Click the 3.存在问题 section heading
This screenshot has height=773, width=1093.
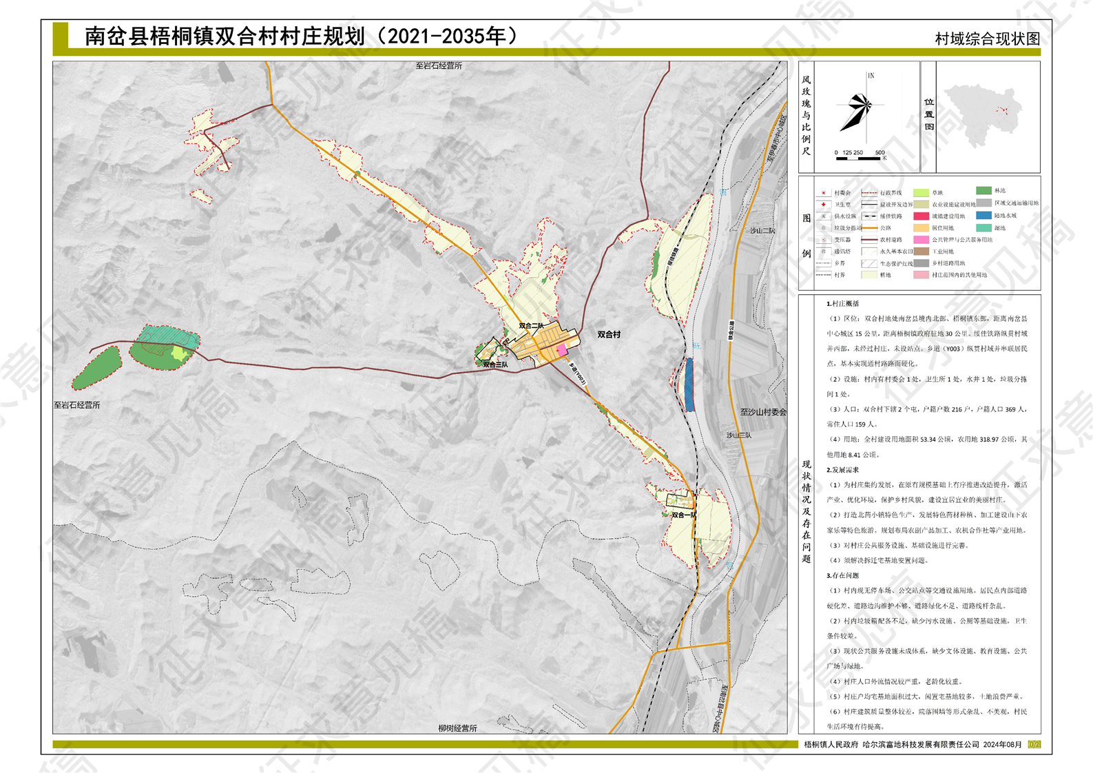pos(843,575)
